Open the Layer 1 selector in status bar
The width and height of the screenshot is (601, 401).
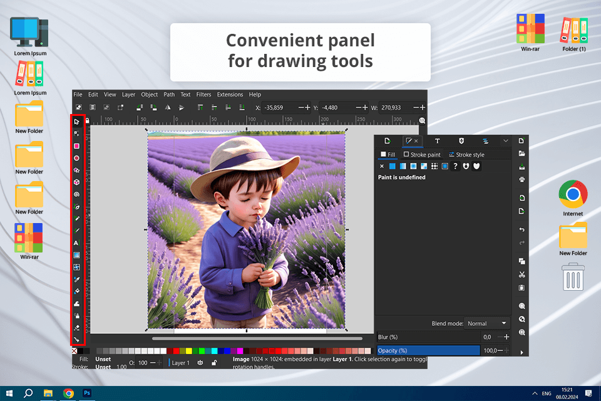tap(180, 363)
